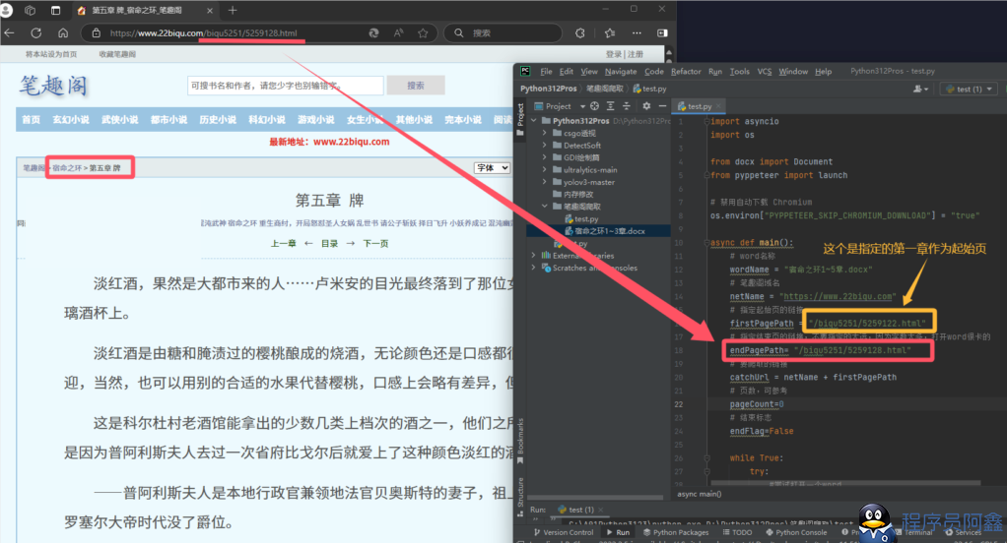Click the site book search field
The width and height of the screenshot is (1007, 543).
click(285, 86)
